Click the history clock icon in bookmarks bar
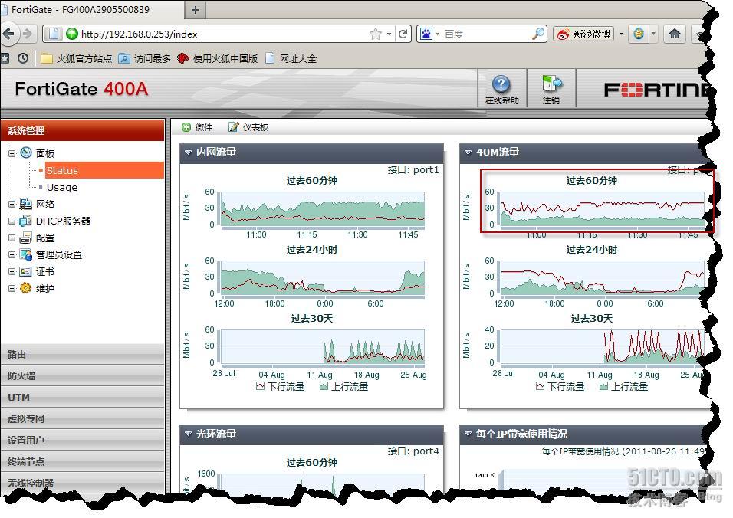The image size is (733, 518). point(23,58)
